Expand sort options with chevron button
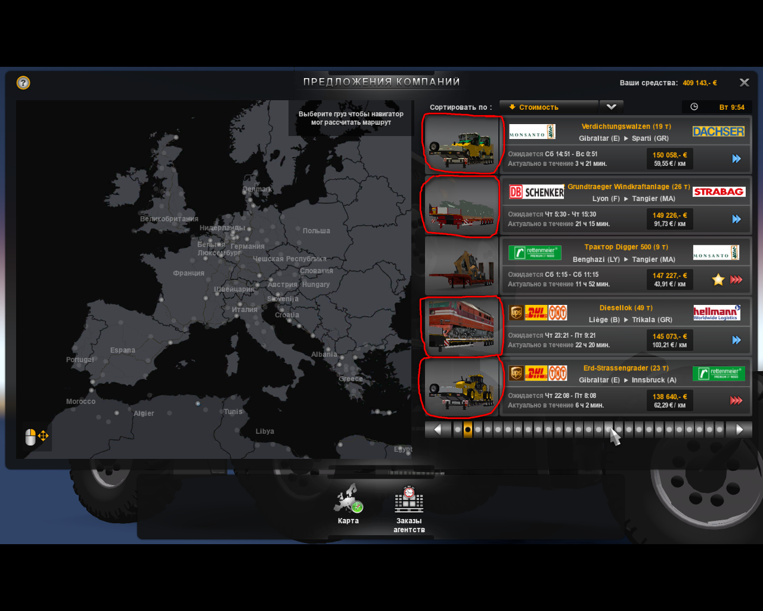This screenshot has width=763, height=611. (612, 107)
